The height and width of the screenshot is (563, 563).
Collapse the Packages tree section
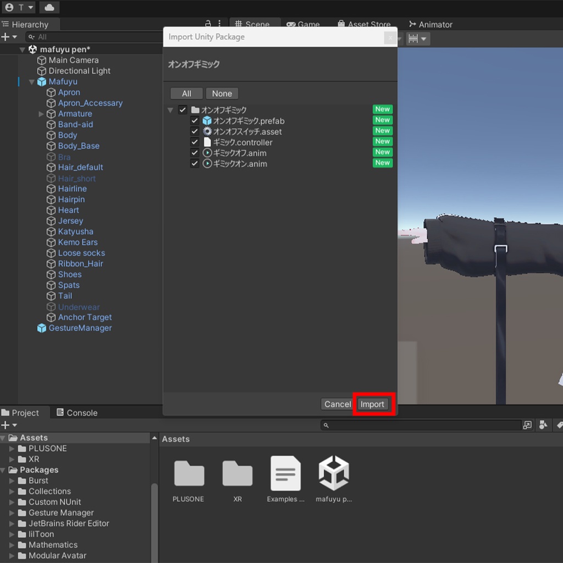point(3,470)
